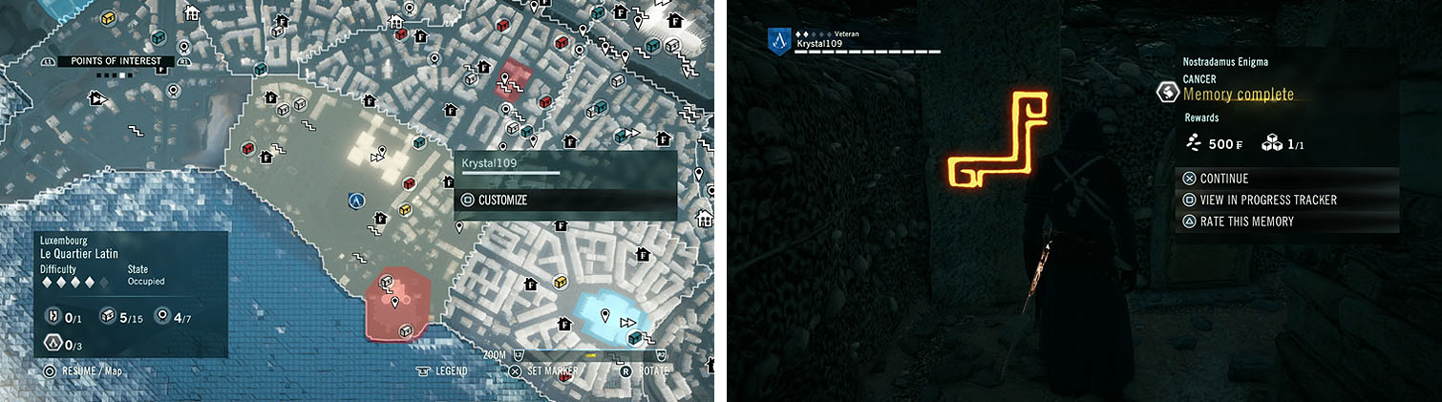
Task: Click Assassin shield badge beside Krystal109 Veteran
Action: tap(780, 41)
